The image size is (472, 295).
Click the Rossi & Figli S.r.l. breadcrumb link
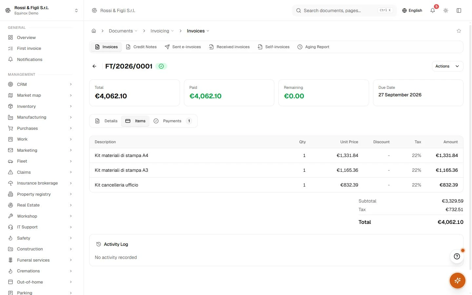point(118,10)
